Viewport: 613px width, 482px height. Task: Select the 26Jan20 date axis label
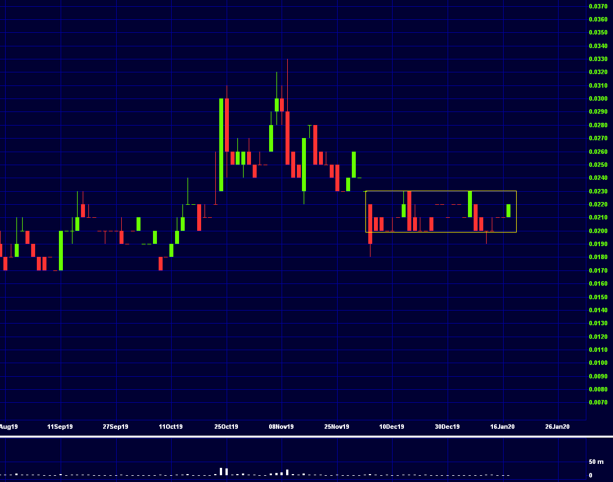(557, 427)
